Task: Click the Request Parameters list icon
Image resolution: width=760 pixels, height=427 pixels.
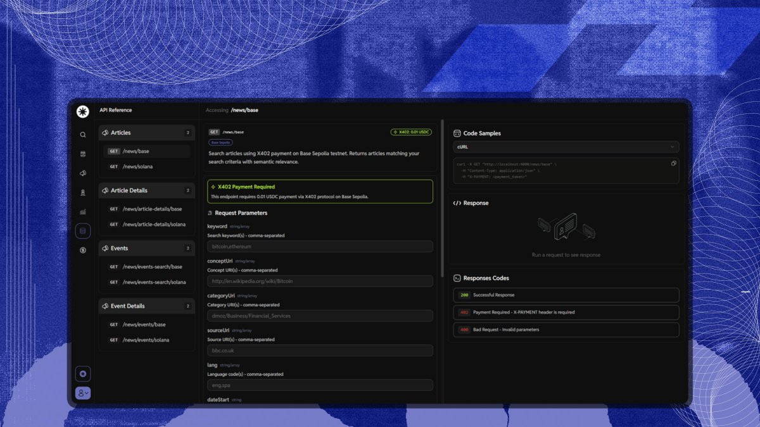Action: (x=210, y=213)
